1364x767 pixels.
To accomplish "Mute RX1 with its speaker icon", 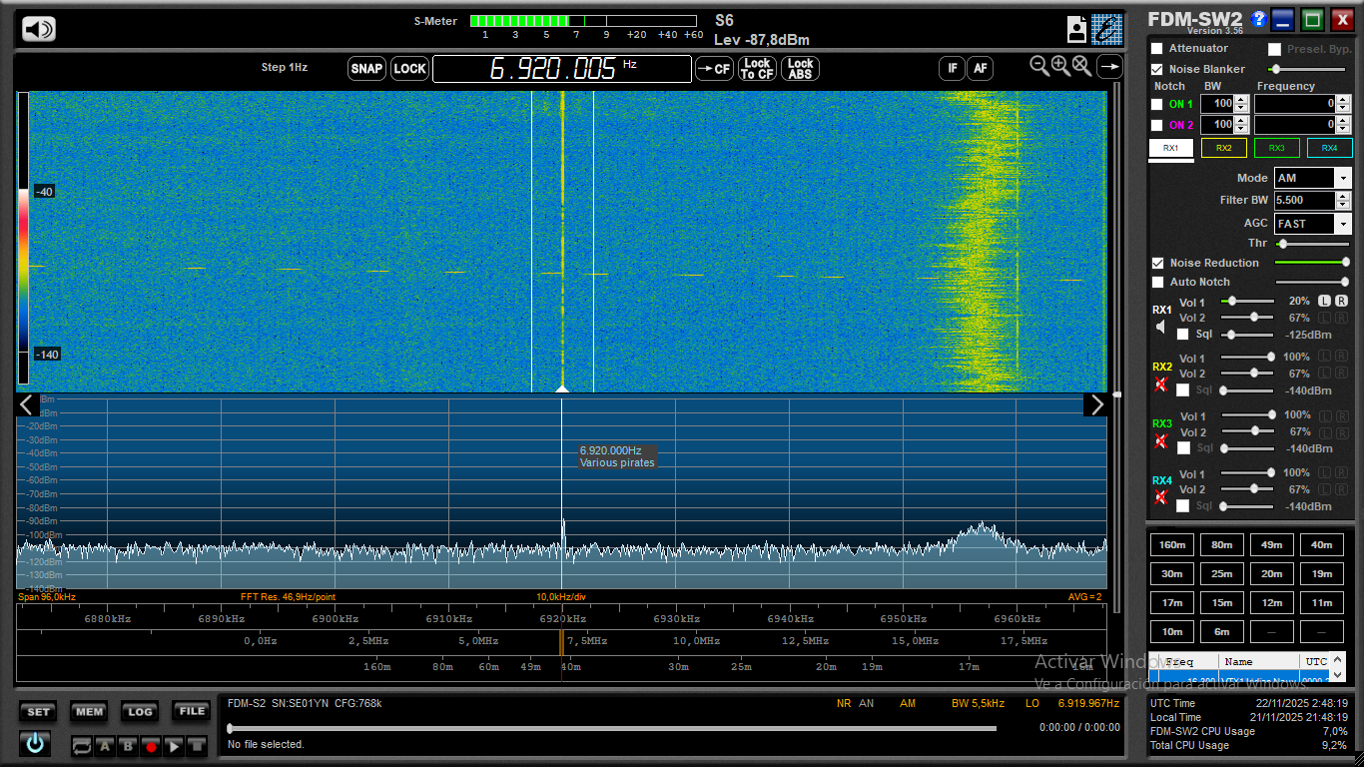I will [x=1160, y=327].
